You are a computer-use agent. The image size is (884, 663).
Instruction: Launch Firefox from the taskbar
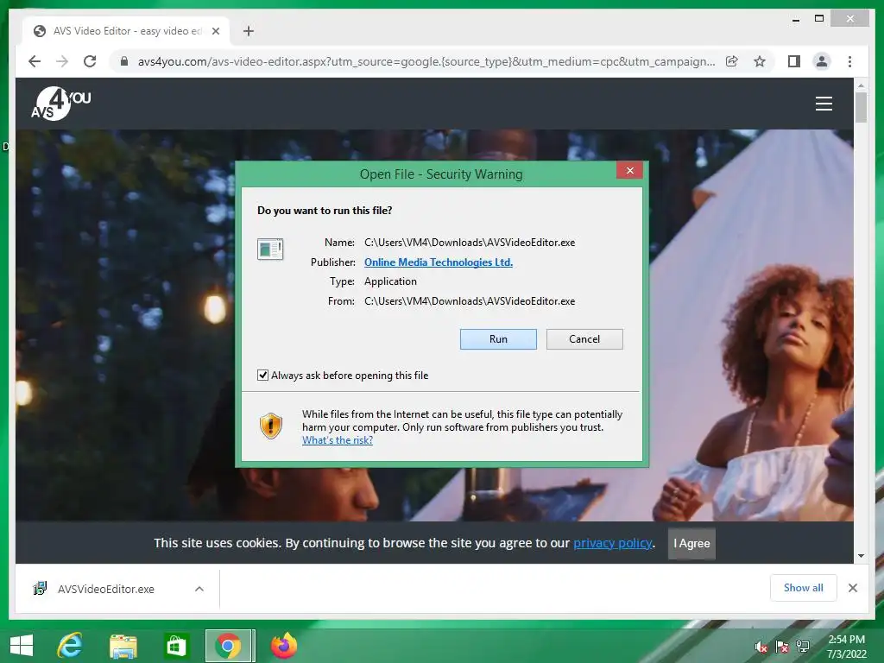tap(283, 646)
